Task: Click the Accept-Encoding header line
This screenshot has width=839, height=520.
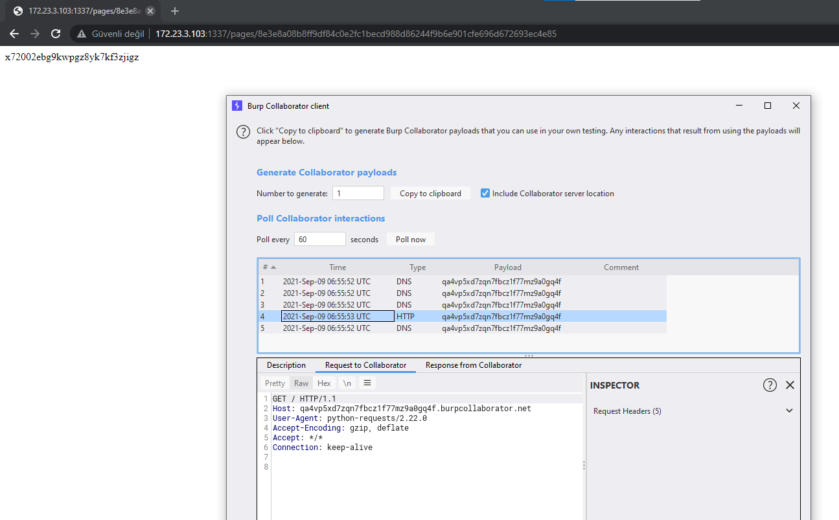Action: (341, 428)
